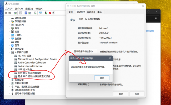Click the Properties sheet toolbar icon
The image size is (171, 105).
pos(21,13)
